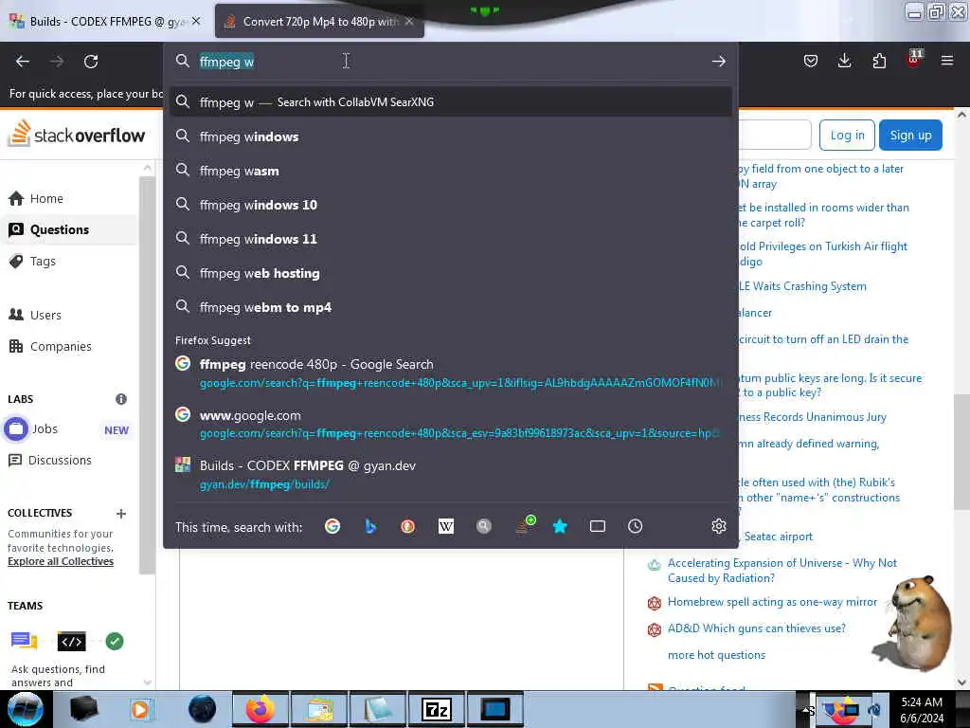
Task: Switch to Convert 720p Mp4 to 480p tab
Action: [x=318, y=22]
